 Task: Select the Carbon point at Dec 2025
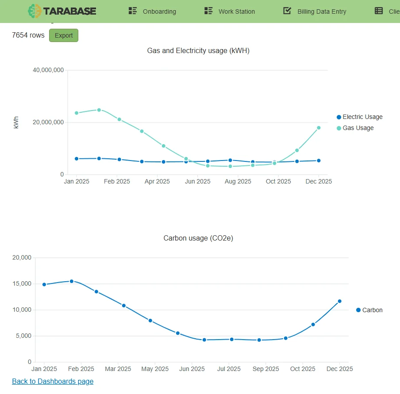[x=339, y=301]
